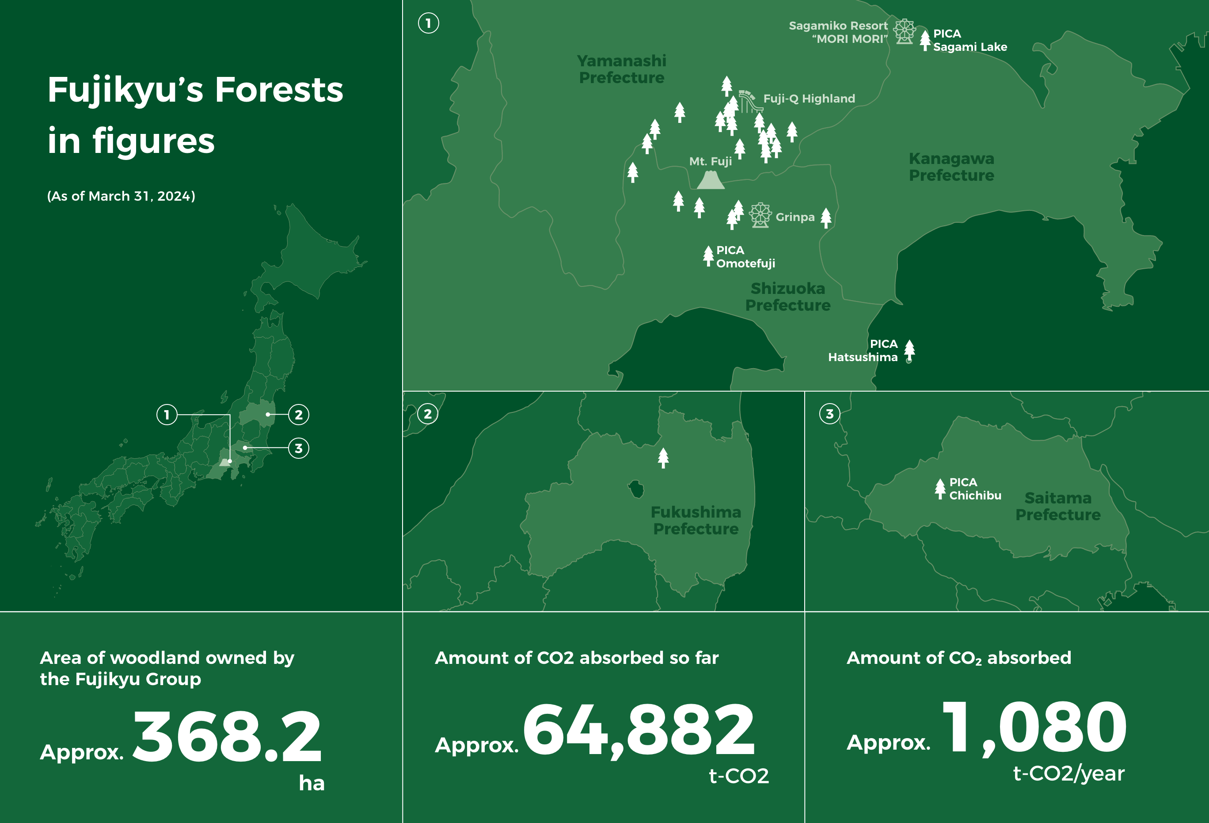Click the PICA Omotefuji label
The width and height of the screenshot is (1209, 823).
pyautogui.click(x=745, y=257)
